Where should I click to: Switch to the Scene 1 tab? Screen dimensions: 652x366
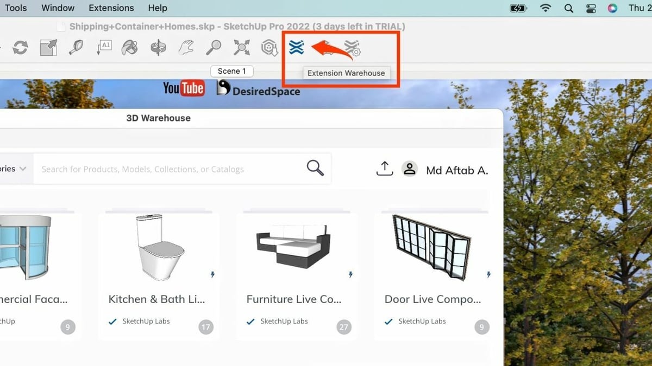232,71
